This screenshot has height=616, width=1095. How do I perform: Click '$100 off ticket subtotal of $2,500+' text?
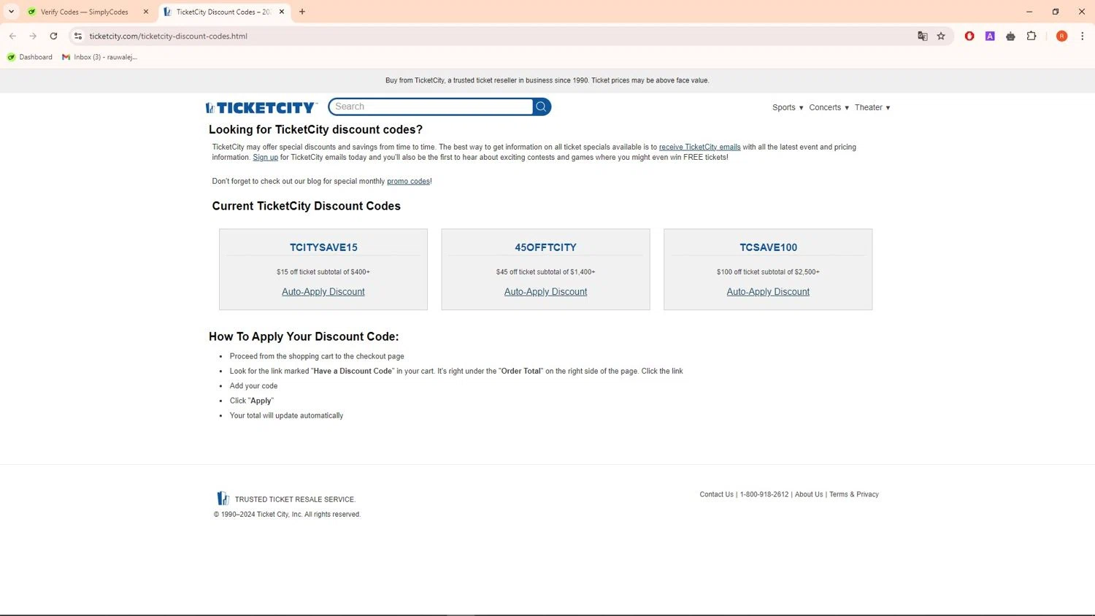coord(768,272)
